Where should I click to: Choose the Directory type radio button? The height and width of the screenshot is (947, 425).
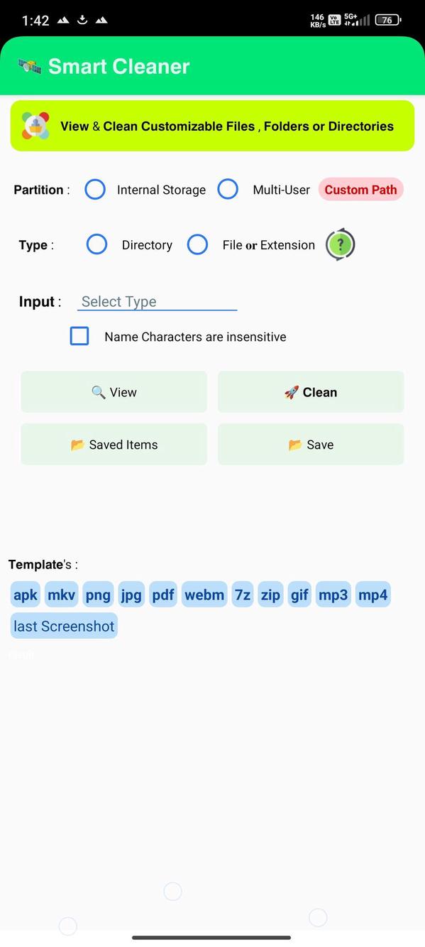(x=96, y=245)
